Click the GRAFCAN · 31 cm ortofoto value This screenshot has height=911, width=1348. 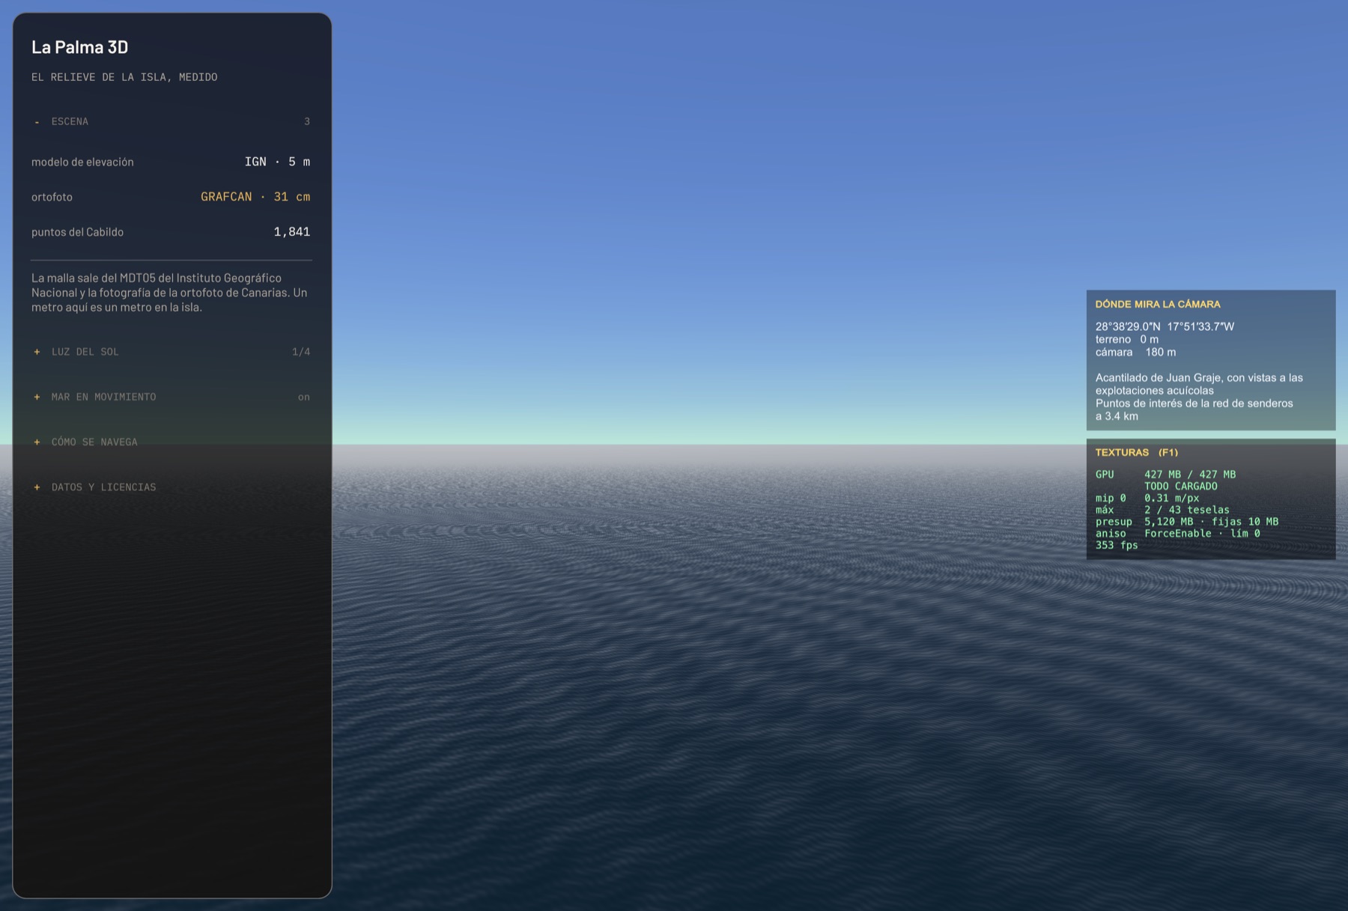[x=255, y=197]
